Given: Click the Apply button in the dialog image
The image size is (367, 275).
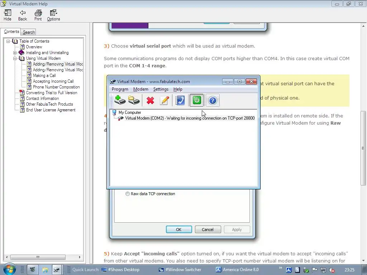Looking at the screenshot, I should coord(237,230).
